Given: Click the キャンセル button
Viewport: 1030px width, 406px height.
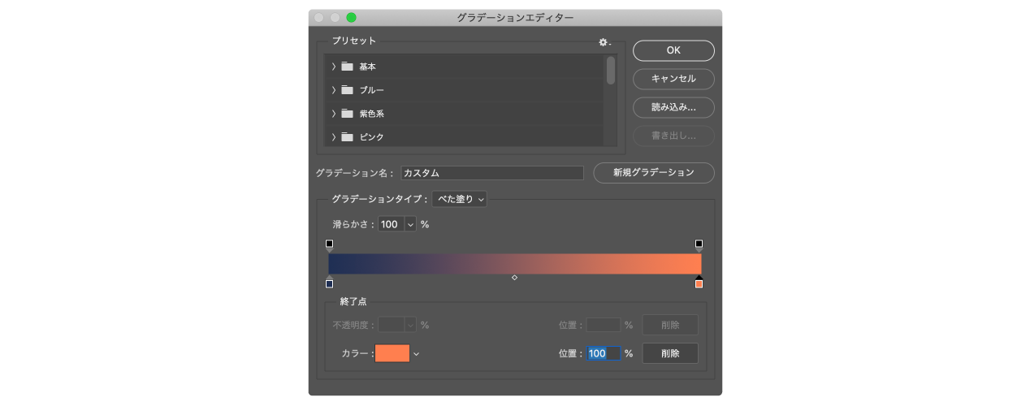Looking at the screenshot, I should point(673,79).
